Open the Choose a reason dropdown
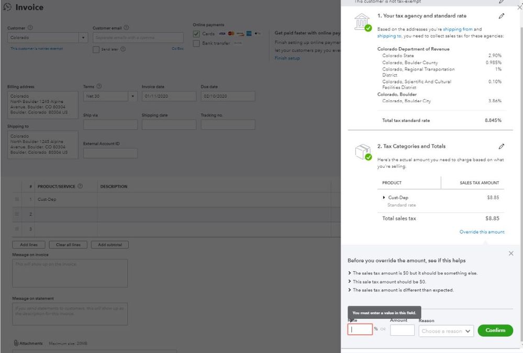 point(446,331)
